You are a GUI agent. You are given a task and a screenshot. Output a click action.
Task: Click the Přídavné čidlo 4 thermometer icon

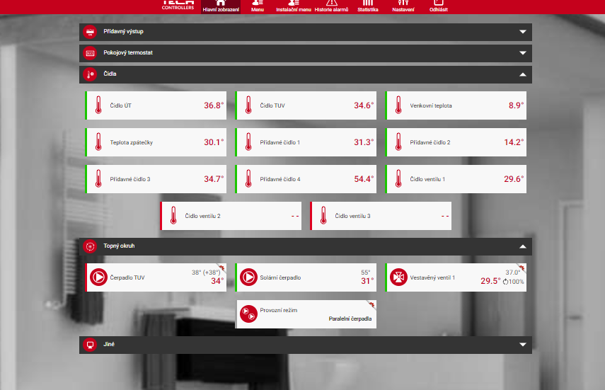tap(248, 179)
